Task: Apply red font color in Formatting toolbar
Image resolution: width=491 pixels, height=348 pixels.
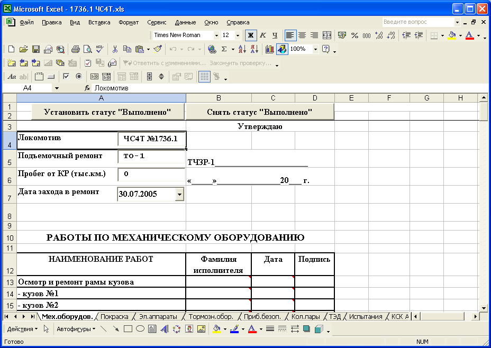Action: (x=469, y=35)
